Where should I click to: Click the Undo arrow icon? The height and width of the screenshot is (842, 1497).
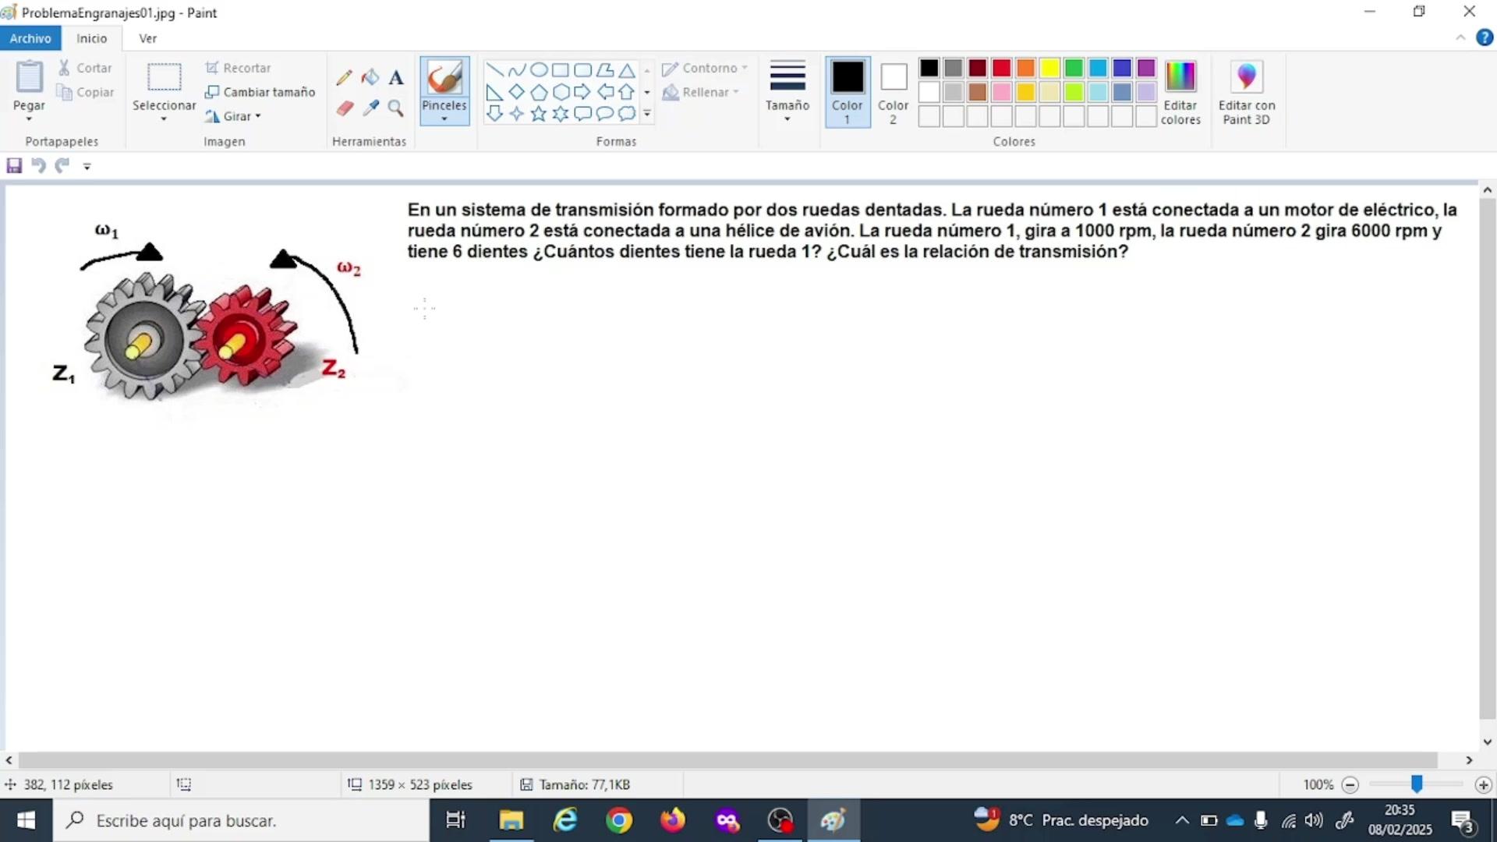[x=38, y=165]
